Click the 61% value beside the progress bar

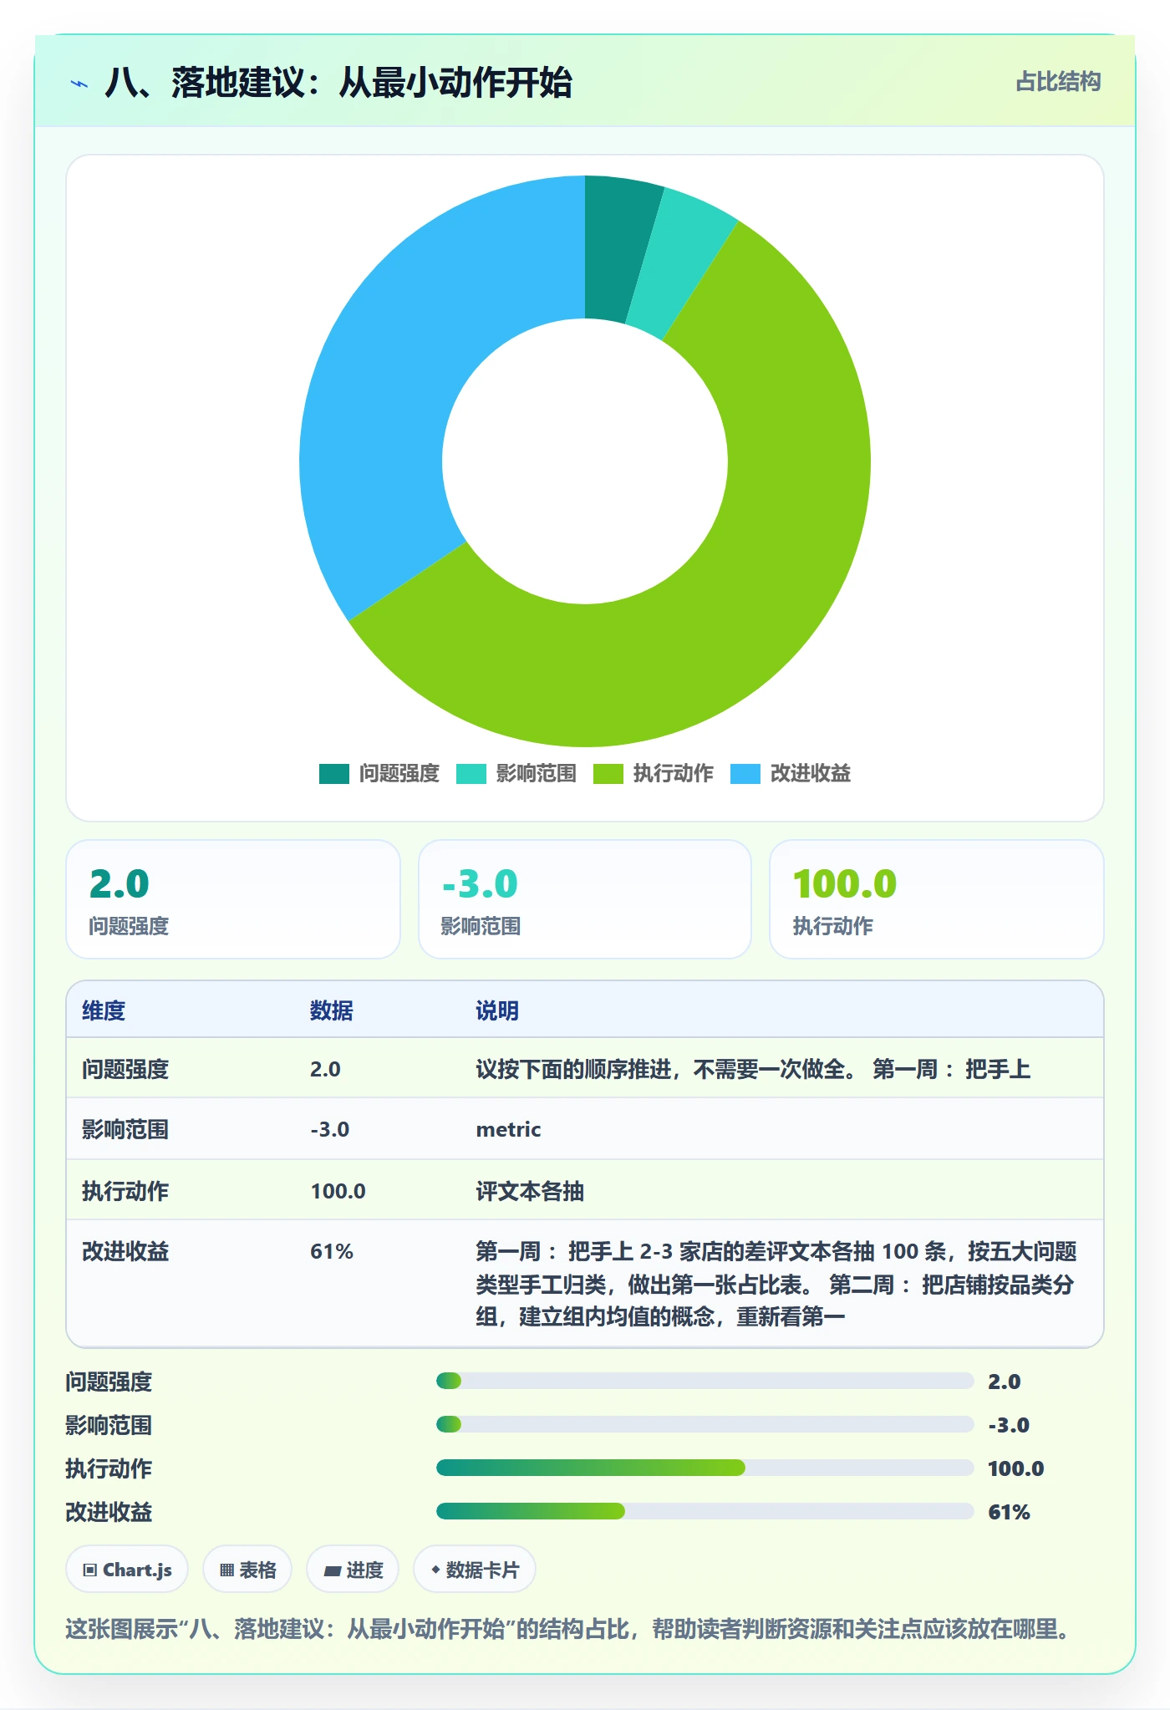(x=1009, y=1512)
